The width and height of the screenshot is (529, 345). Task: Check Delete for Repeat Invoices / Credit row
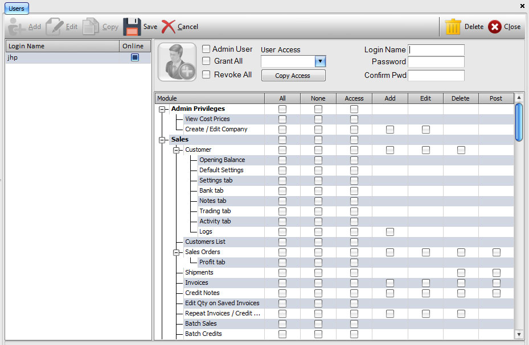(461, 314)
